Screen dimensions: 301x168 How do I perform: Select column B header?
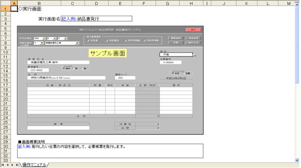pyautogui.click(x=39, y=3)
